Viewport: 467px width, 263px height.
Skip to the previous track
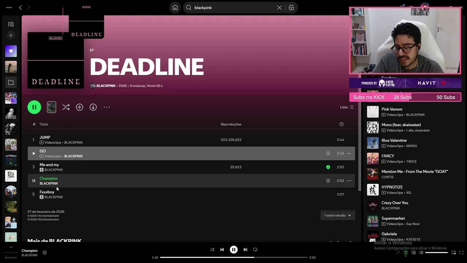click(222, 249)
